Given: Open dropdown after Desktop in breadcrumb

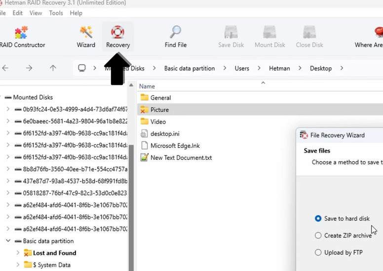Looking at the screenshot, I should 342,68.
